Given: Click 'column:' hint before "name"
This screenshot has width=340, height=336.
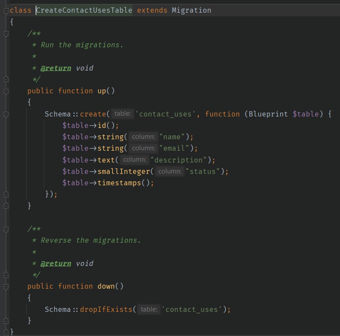Looking at the screenshot, I should (143, 137).
